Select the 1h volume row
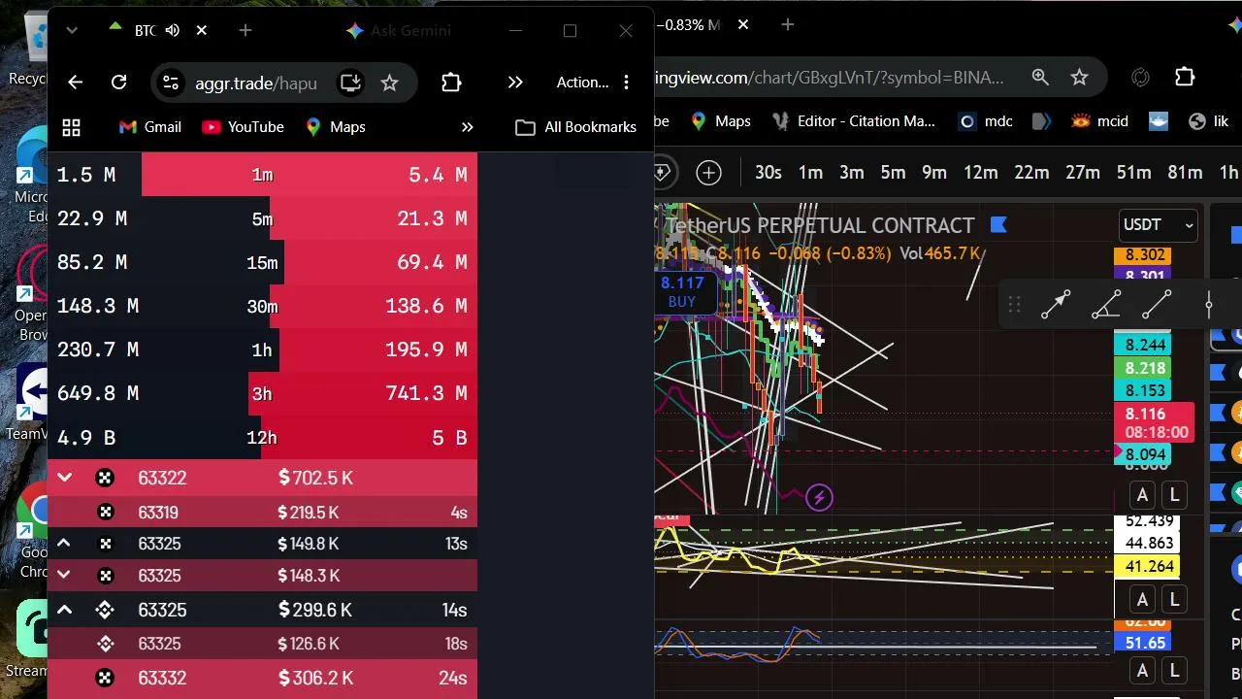This screenshot has width=1242, height=699. (x=262, y=349)
